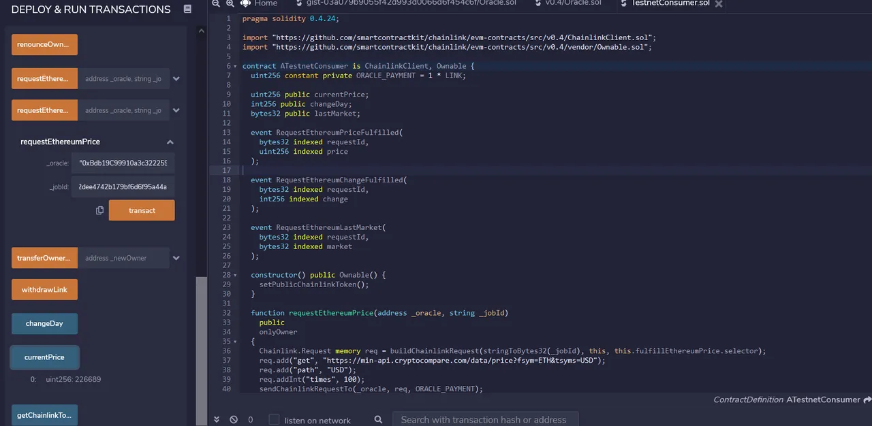Edit the _oracle address field
This screenshot has width=872, height=426.
click(x=124, y=163)
